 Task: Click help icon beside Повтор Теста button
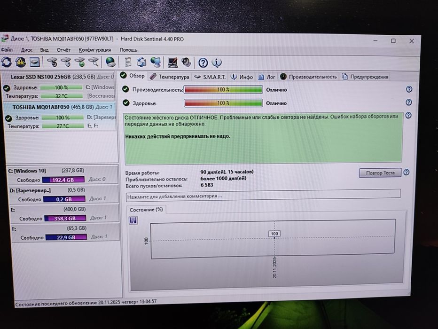coord(407,172)
